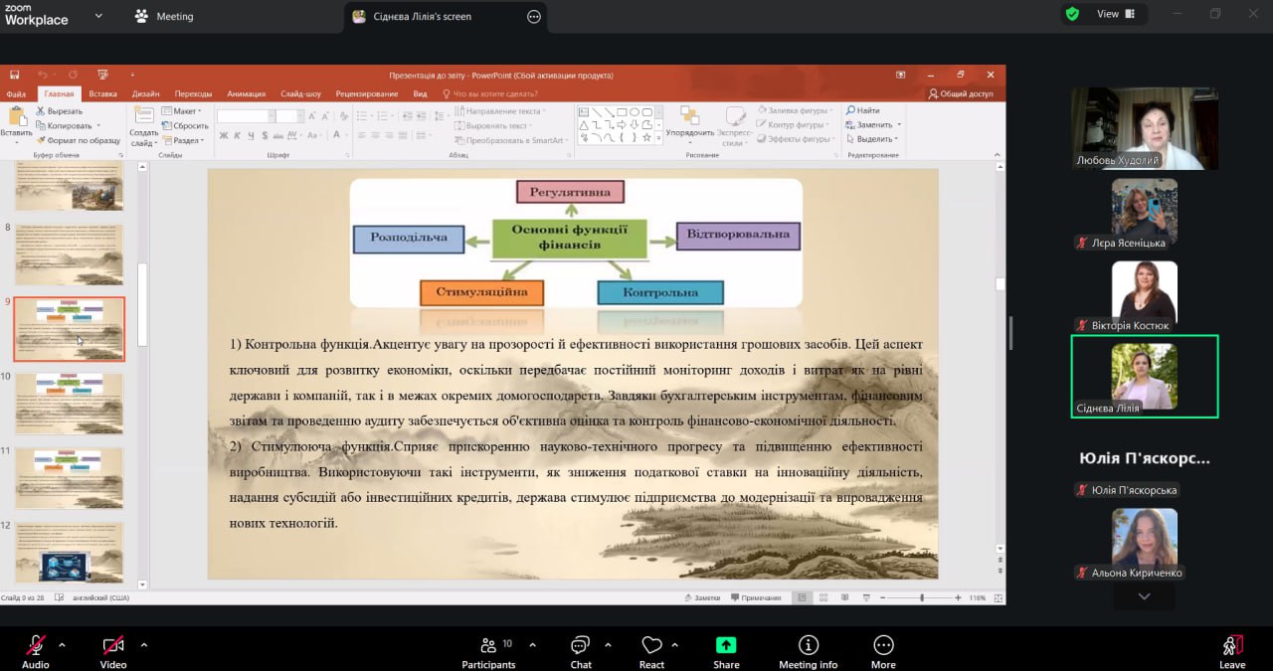Expand the Zoom Workplace dropdown arrow
This screenshot has width=1273, height=671.
(97, 16)
